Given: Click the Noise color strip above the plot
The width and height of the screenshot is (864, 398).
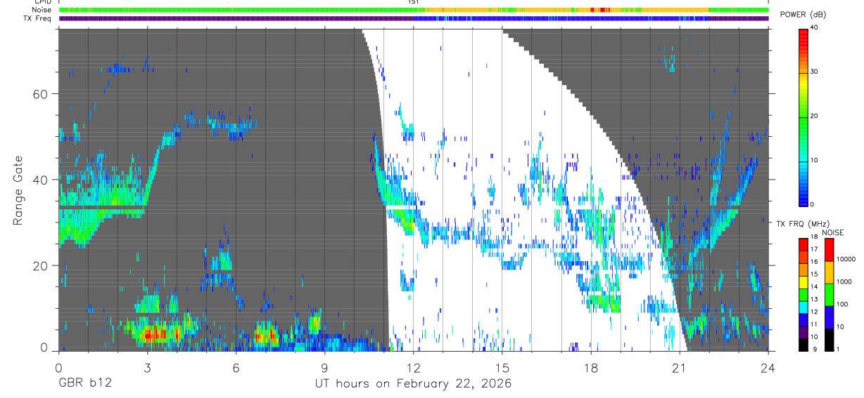Looking at the screenshot, I should point(414,10).
